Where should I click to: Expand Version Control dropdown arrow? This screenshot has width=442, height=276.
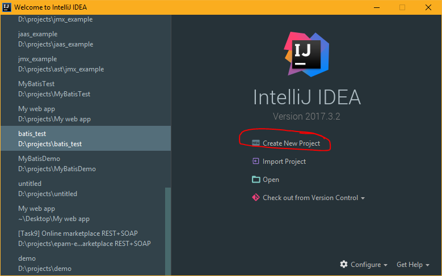pyautogui.click(x=363, y=198)
